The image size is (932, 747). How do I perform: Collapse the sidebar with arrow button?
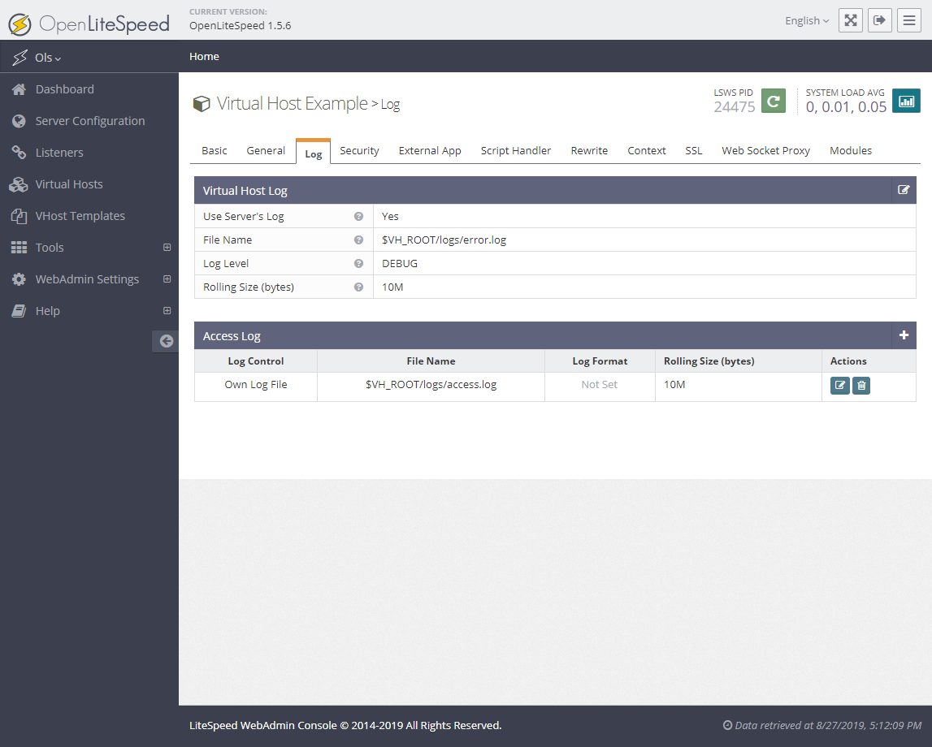click(166, 341)
